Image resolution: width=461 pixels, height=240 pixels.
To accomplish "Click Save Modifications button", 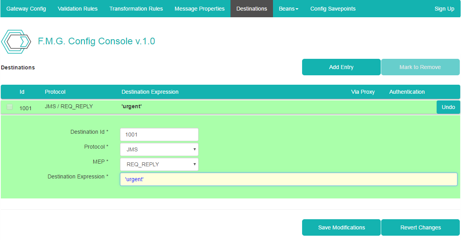I will [x=341, y=227].
